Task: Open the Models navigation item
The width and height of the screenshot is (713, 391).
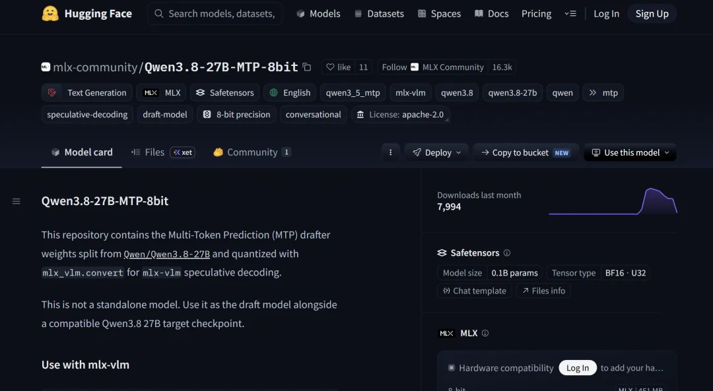Action: (318, 14)
